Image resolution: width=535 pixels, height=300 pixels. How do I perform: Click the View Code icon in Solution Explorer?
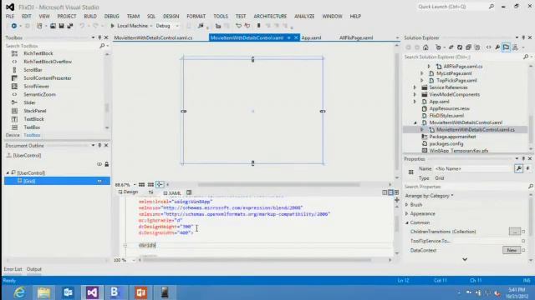point(488,47)
